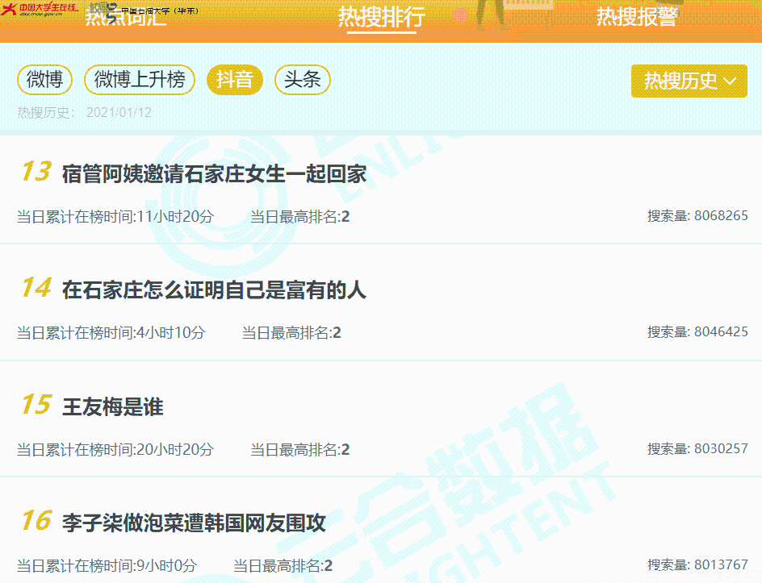This screenshot has width=762, height=583.
Task: Open topic 宿管阿姨邀请石家庄女生一起回家
Action: pos(214,173)
